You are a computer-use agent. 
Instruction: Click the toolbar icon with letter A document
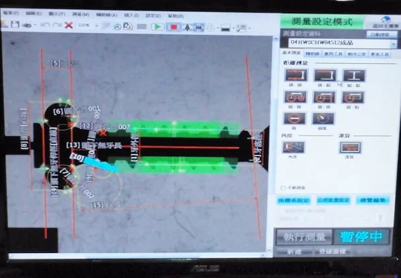click(x=127, y=26)
